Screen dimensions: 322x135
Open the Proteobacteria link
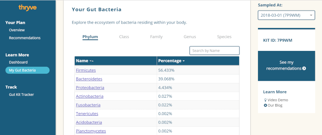(x=90, y=87)
